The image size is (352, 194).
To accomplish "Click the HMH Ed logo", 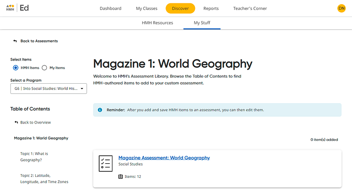I will pos(17,8).
